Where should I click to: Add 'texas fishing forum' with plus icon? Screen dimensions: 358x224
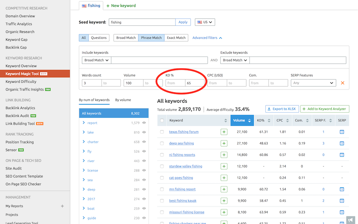point(224,132)
